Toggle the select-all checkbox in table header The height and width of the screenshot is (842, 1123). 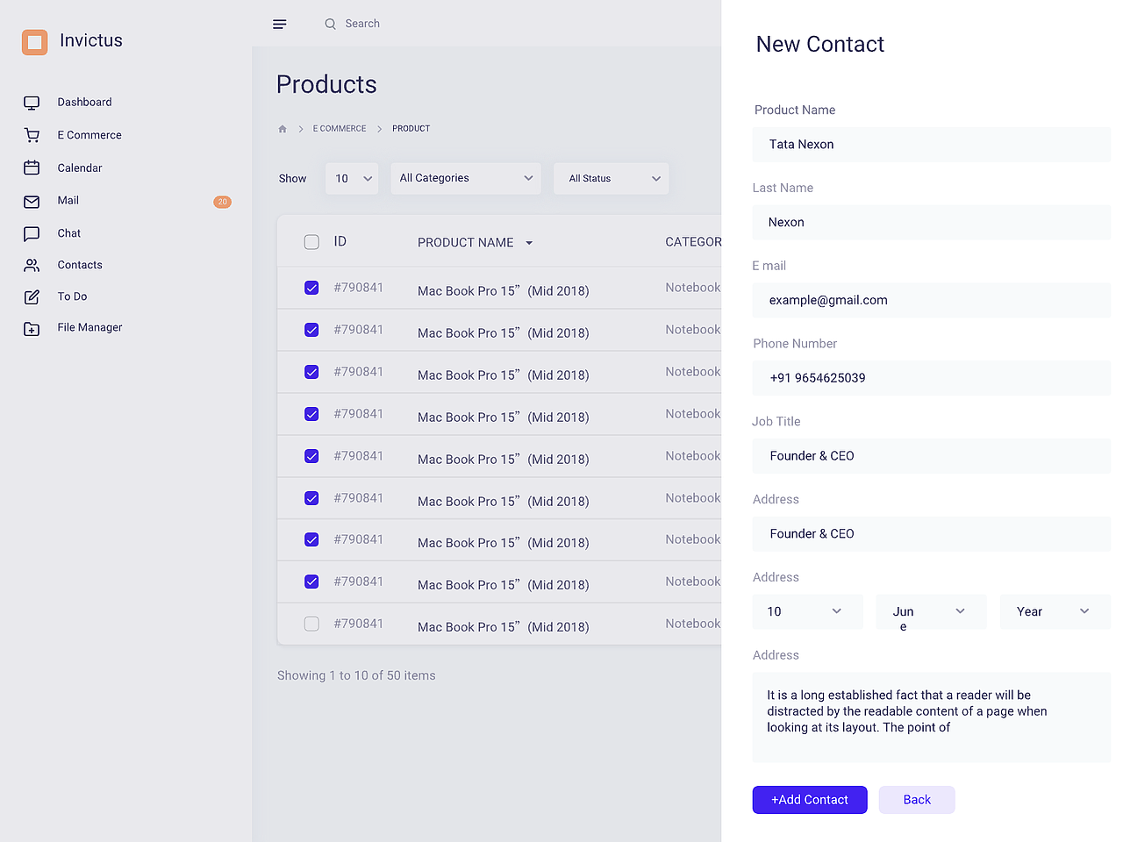pos(311,242)
